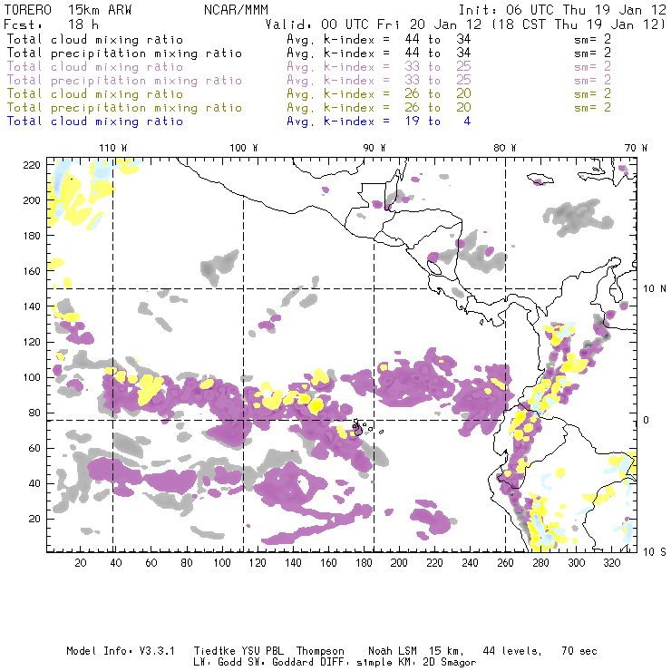This screenshot has height=671, width=671.
Task: Click the '80 W' longitude label
Action: coord(505,148)
